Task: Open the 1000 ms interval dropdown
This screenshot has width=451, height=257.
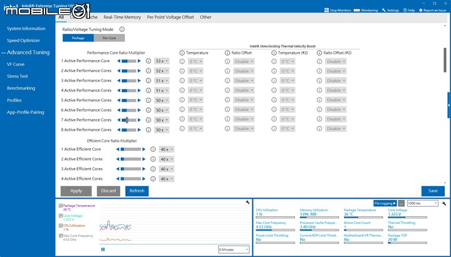Action: 423,204
